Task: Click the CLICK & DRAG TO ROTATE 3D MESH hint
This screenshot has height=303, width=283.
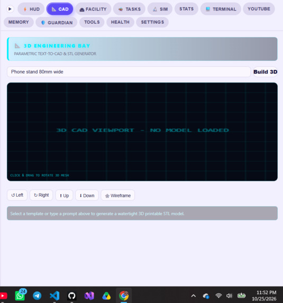Action: coord(40,175)
